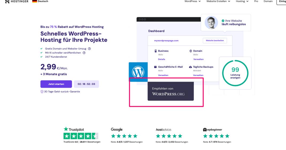Expand the Hosting menu
Screen dimensions: 286x150
pyautogui.click(x=242, y=1)
